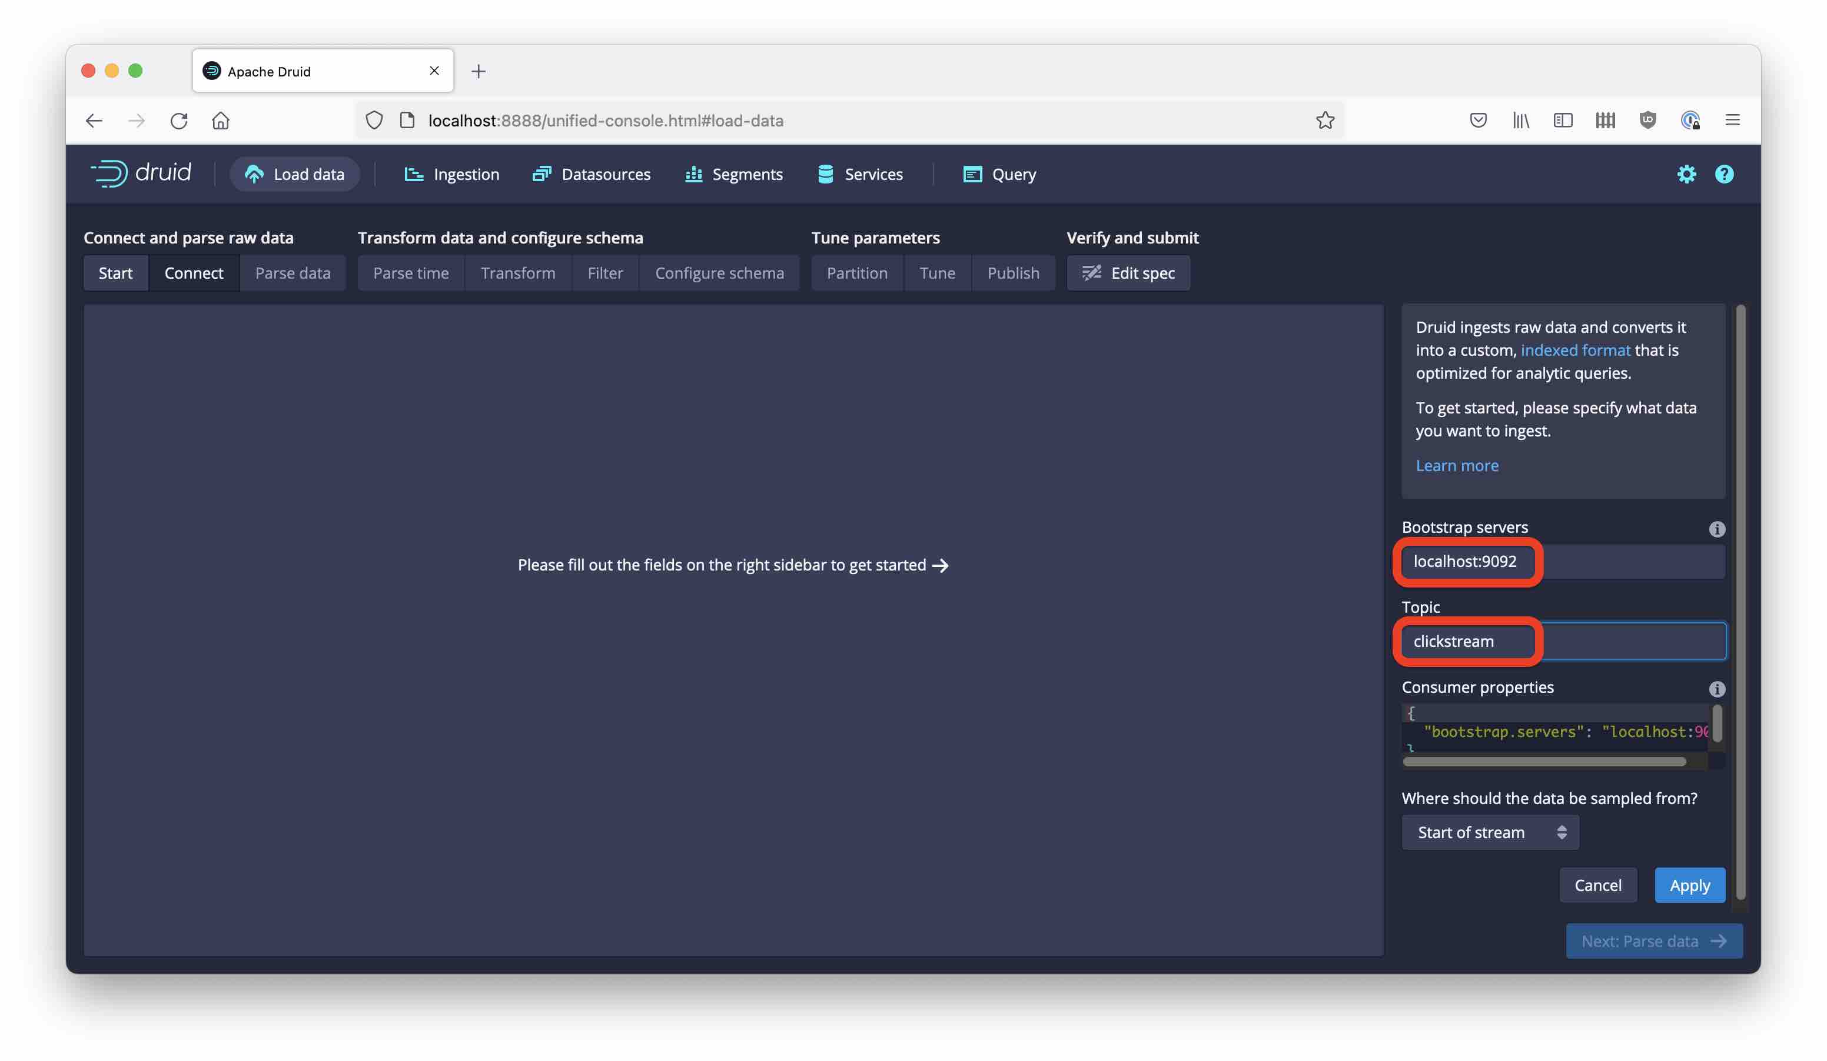
Task: Click the Druid logo in header
Action: [x=141, y=174]
